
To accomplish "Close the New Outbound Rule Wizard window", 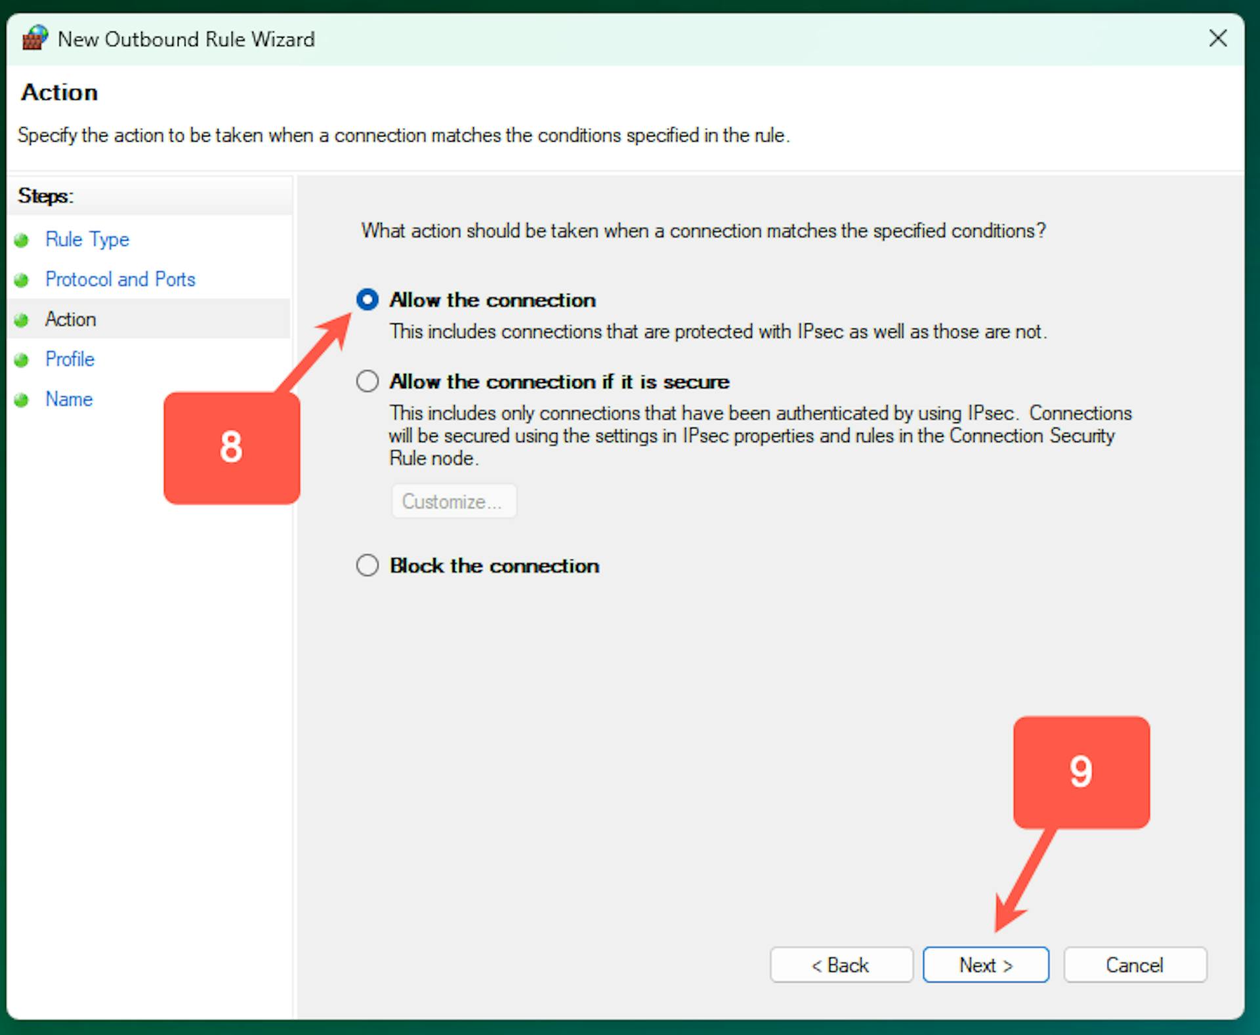I will pos(1217,39).
